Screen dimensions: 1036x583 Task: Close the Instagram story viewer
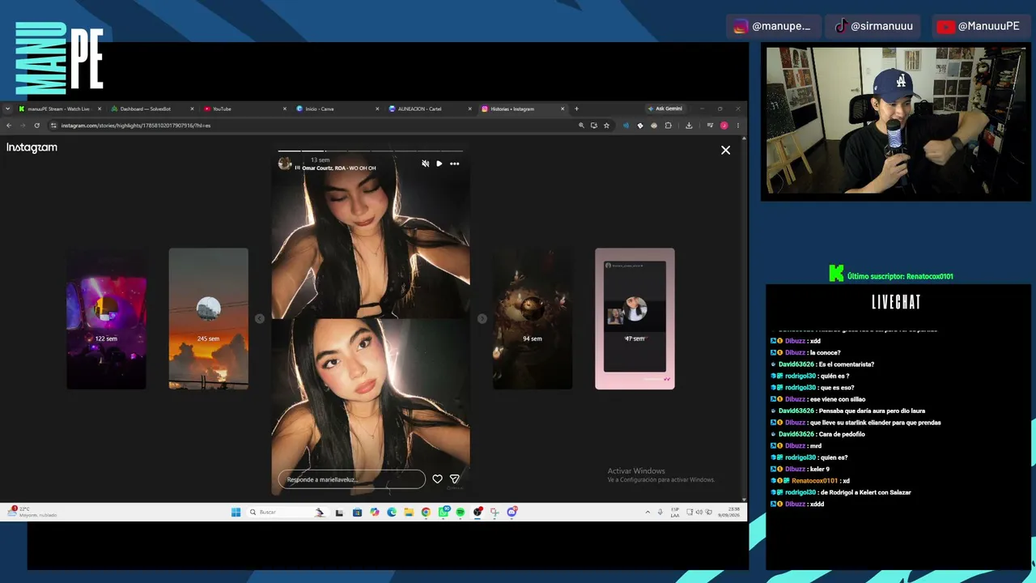coord(725,150)
